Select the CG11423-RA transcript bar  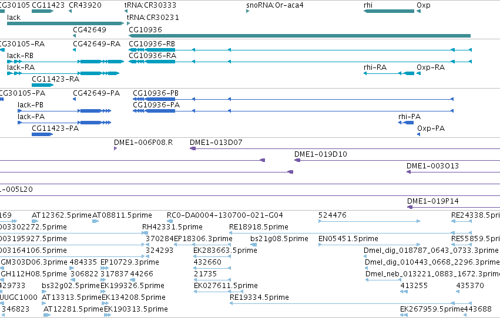point(42,85)
